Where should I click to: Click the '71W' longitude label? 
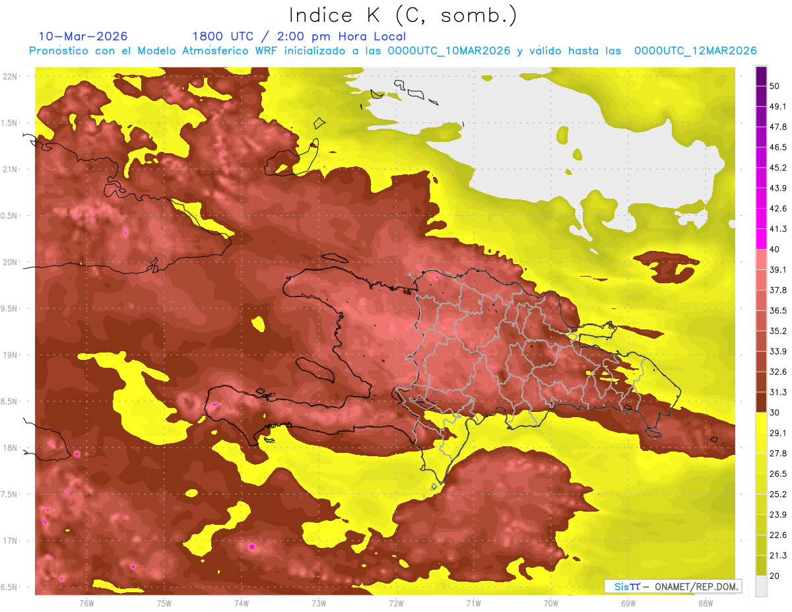click(473, 603)
